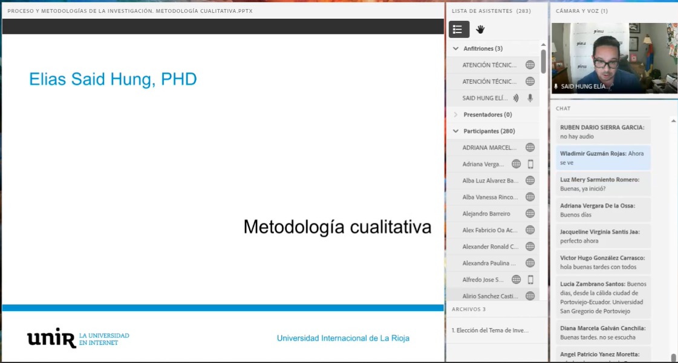Image resolution: width=678 pixels, height=363 pixels.
Task: Click the raise hand status icon
Action: (480, 29)
